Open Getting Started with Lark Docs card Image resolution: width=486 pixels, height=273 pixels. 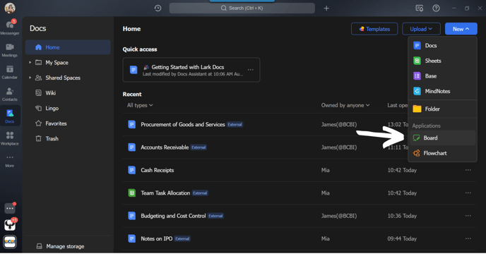(191, 70)
